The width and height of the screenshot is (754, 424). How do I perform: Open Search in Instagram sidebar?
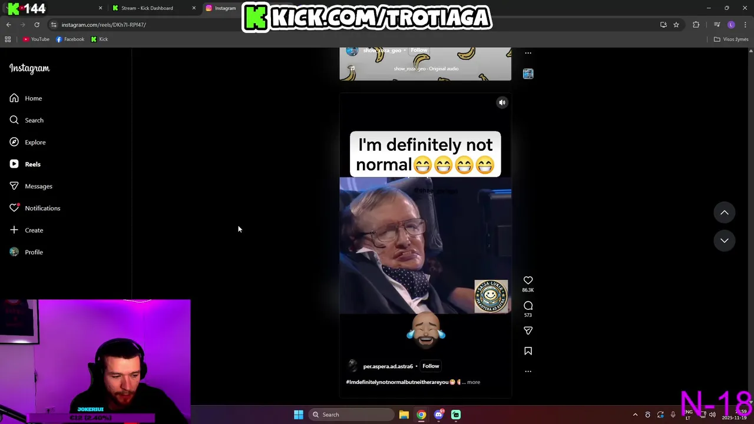[x=27, y=120]
